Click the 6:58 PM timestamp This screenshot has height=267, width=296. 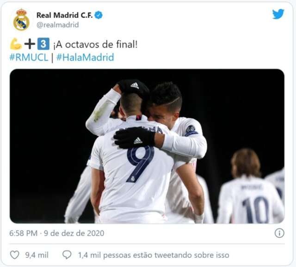coord(24,233)
